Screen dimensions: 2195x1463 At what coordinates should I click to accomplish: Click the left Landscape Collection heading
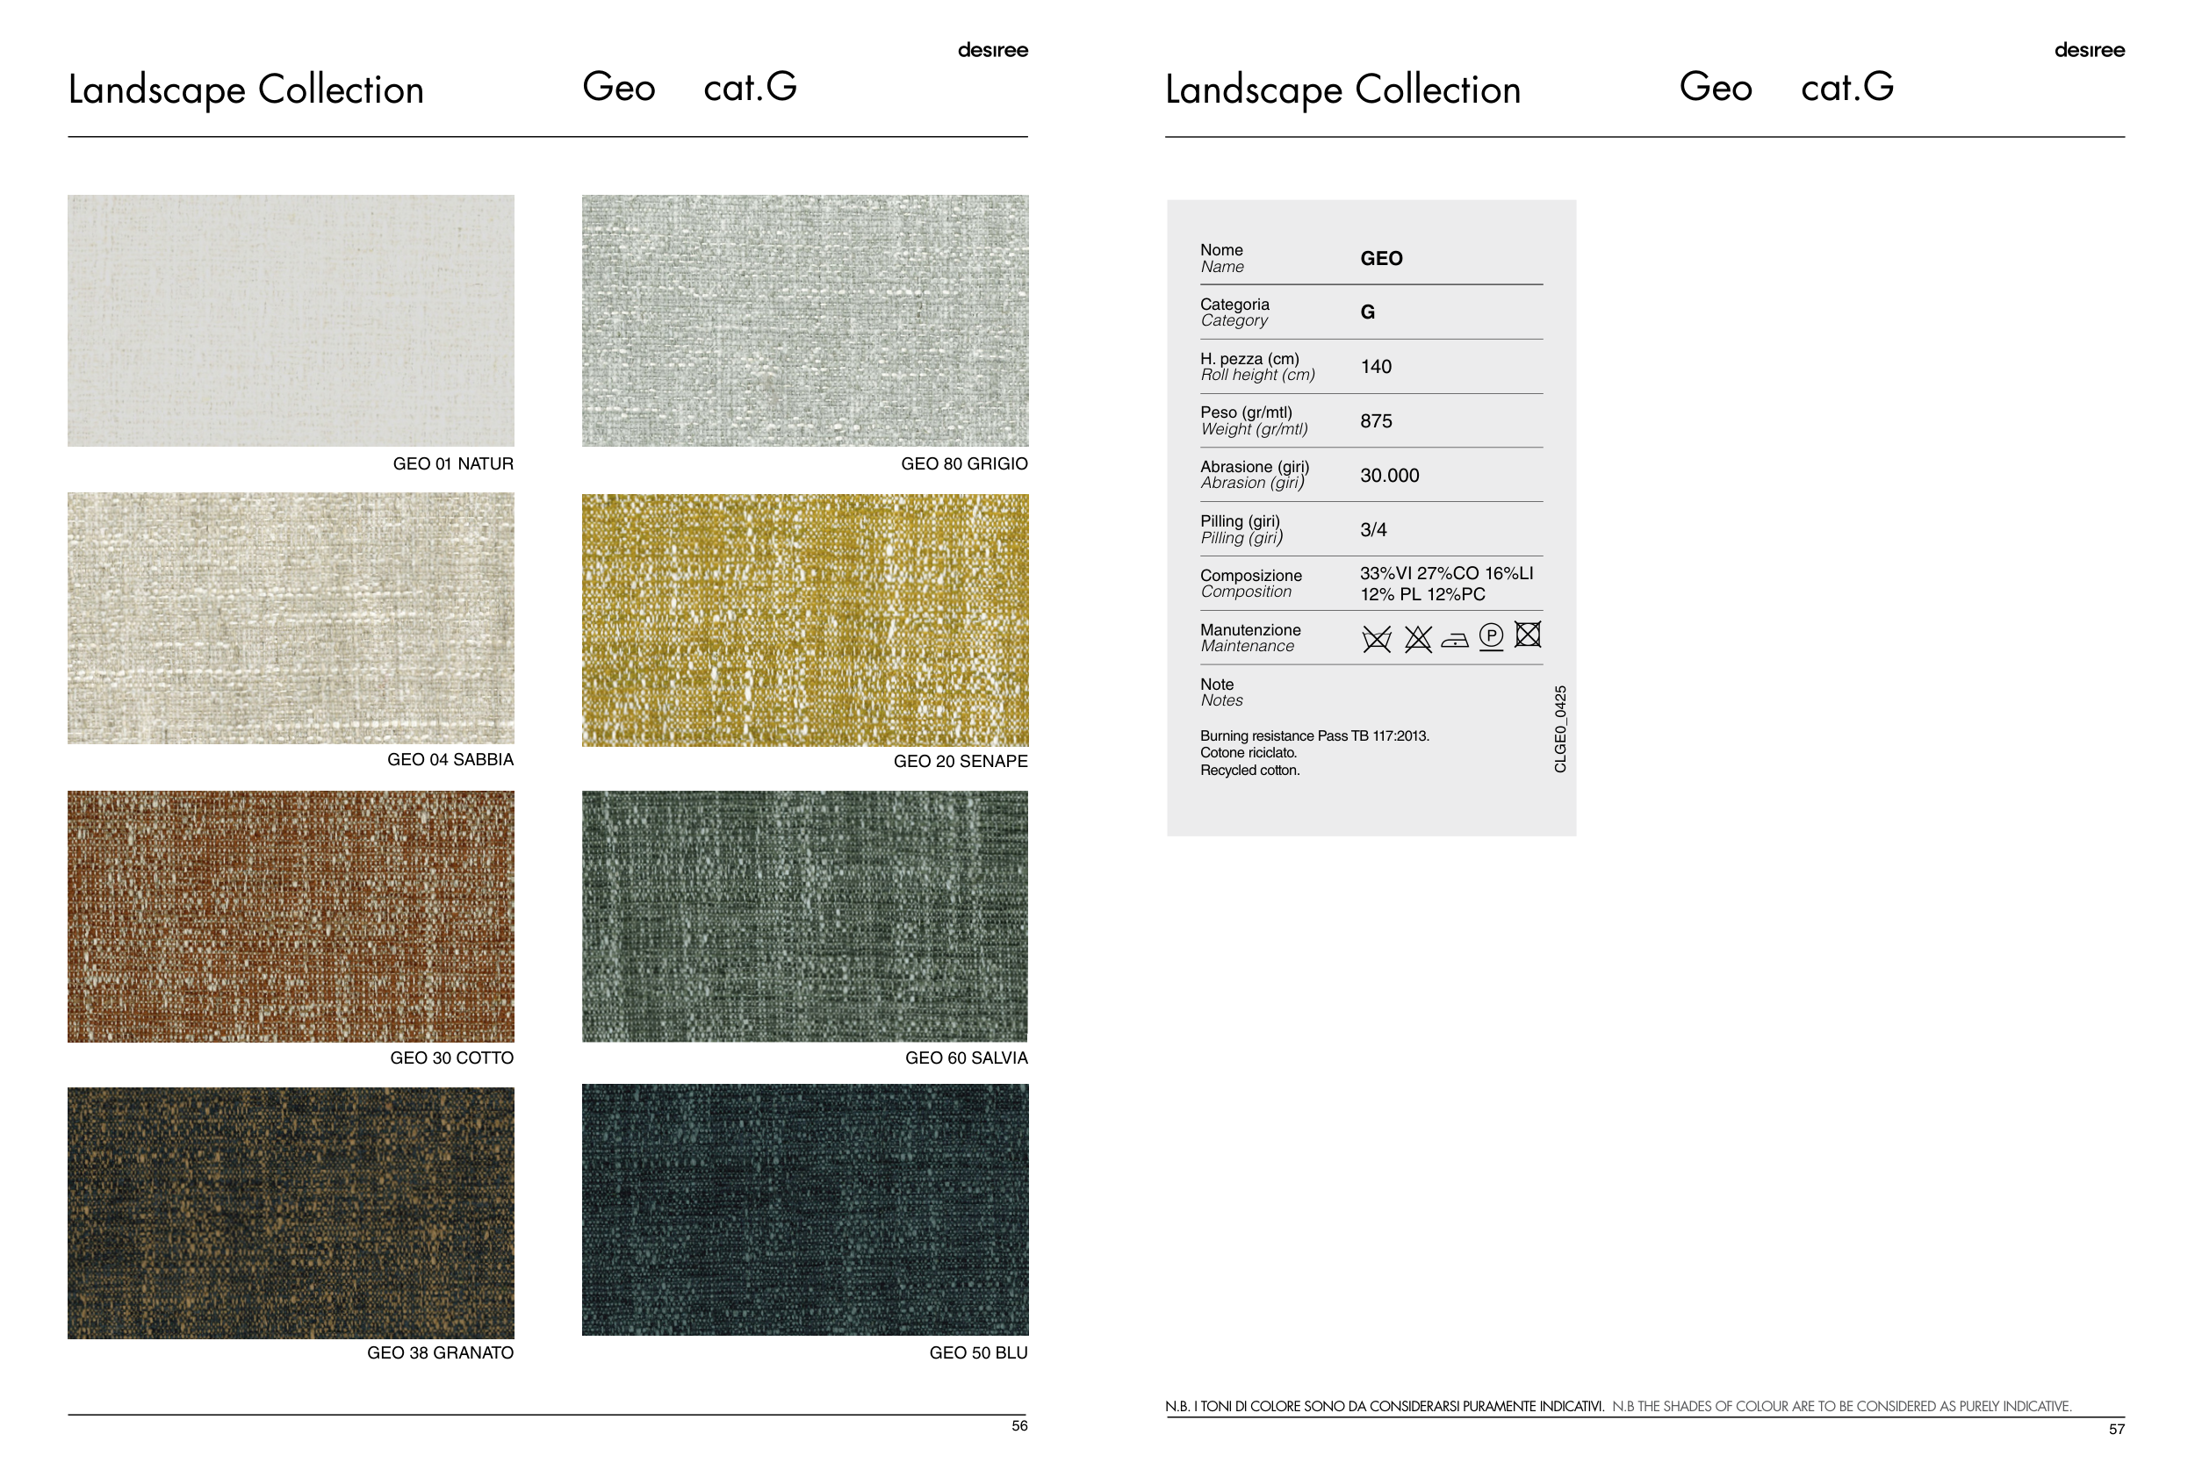(x=247, y=90)
